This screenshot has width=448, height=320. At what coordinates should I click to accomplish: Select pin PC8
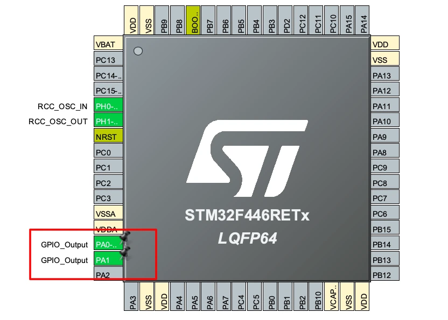pyautogui.click(x=385, y=183)
